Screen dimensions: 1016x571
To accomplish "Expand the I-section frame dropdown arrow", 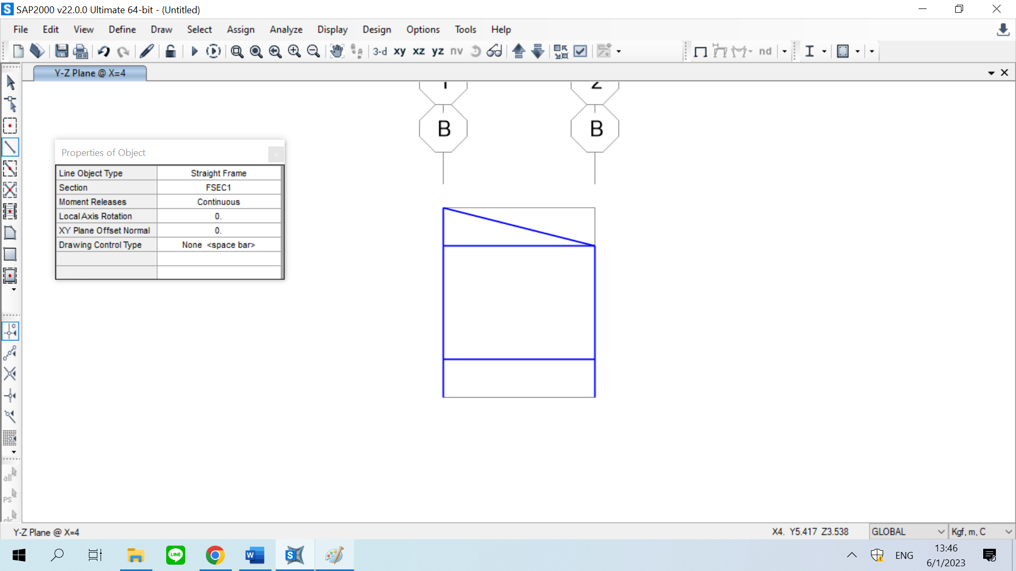I will point(824,51).
